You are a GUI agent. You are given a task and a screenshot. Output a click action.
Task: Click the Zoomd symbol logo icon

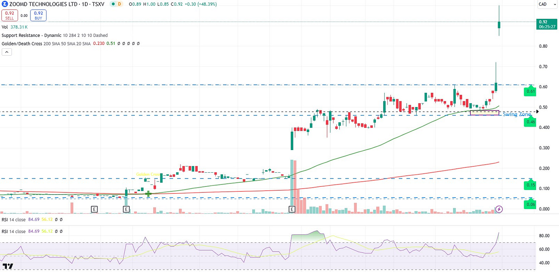pos(5,4)
